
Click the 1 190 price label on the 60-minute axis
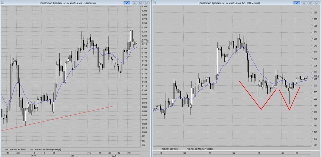click(x=315, y=112)
